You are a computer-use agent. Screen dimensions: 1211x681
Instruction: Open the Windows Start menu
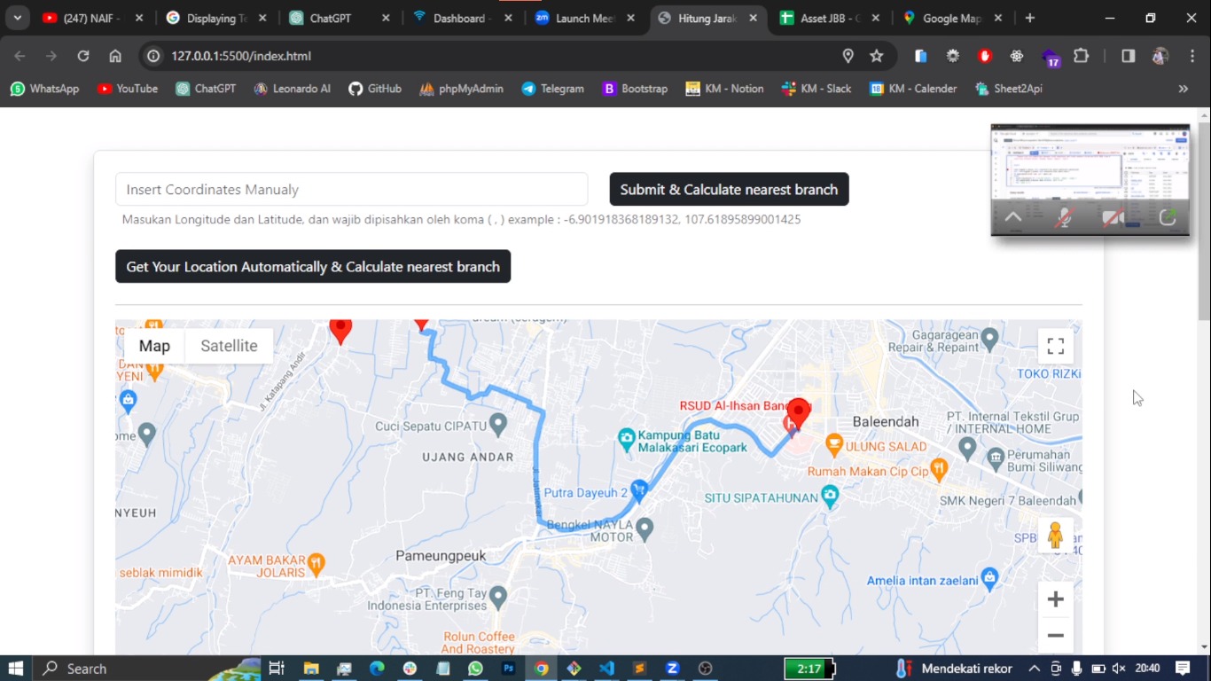click(x=15, y=669)
